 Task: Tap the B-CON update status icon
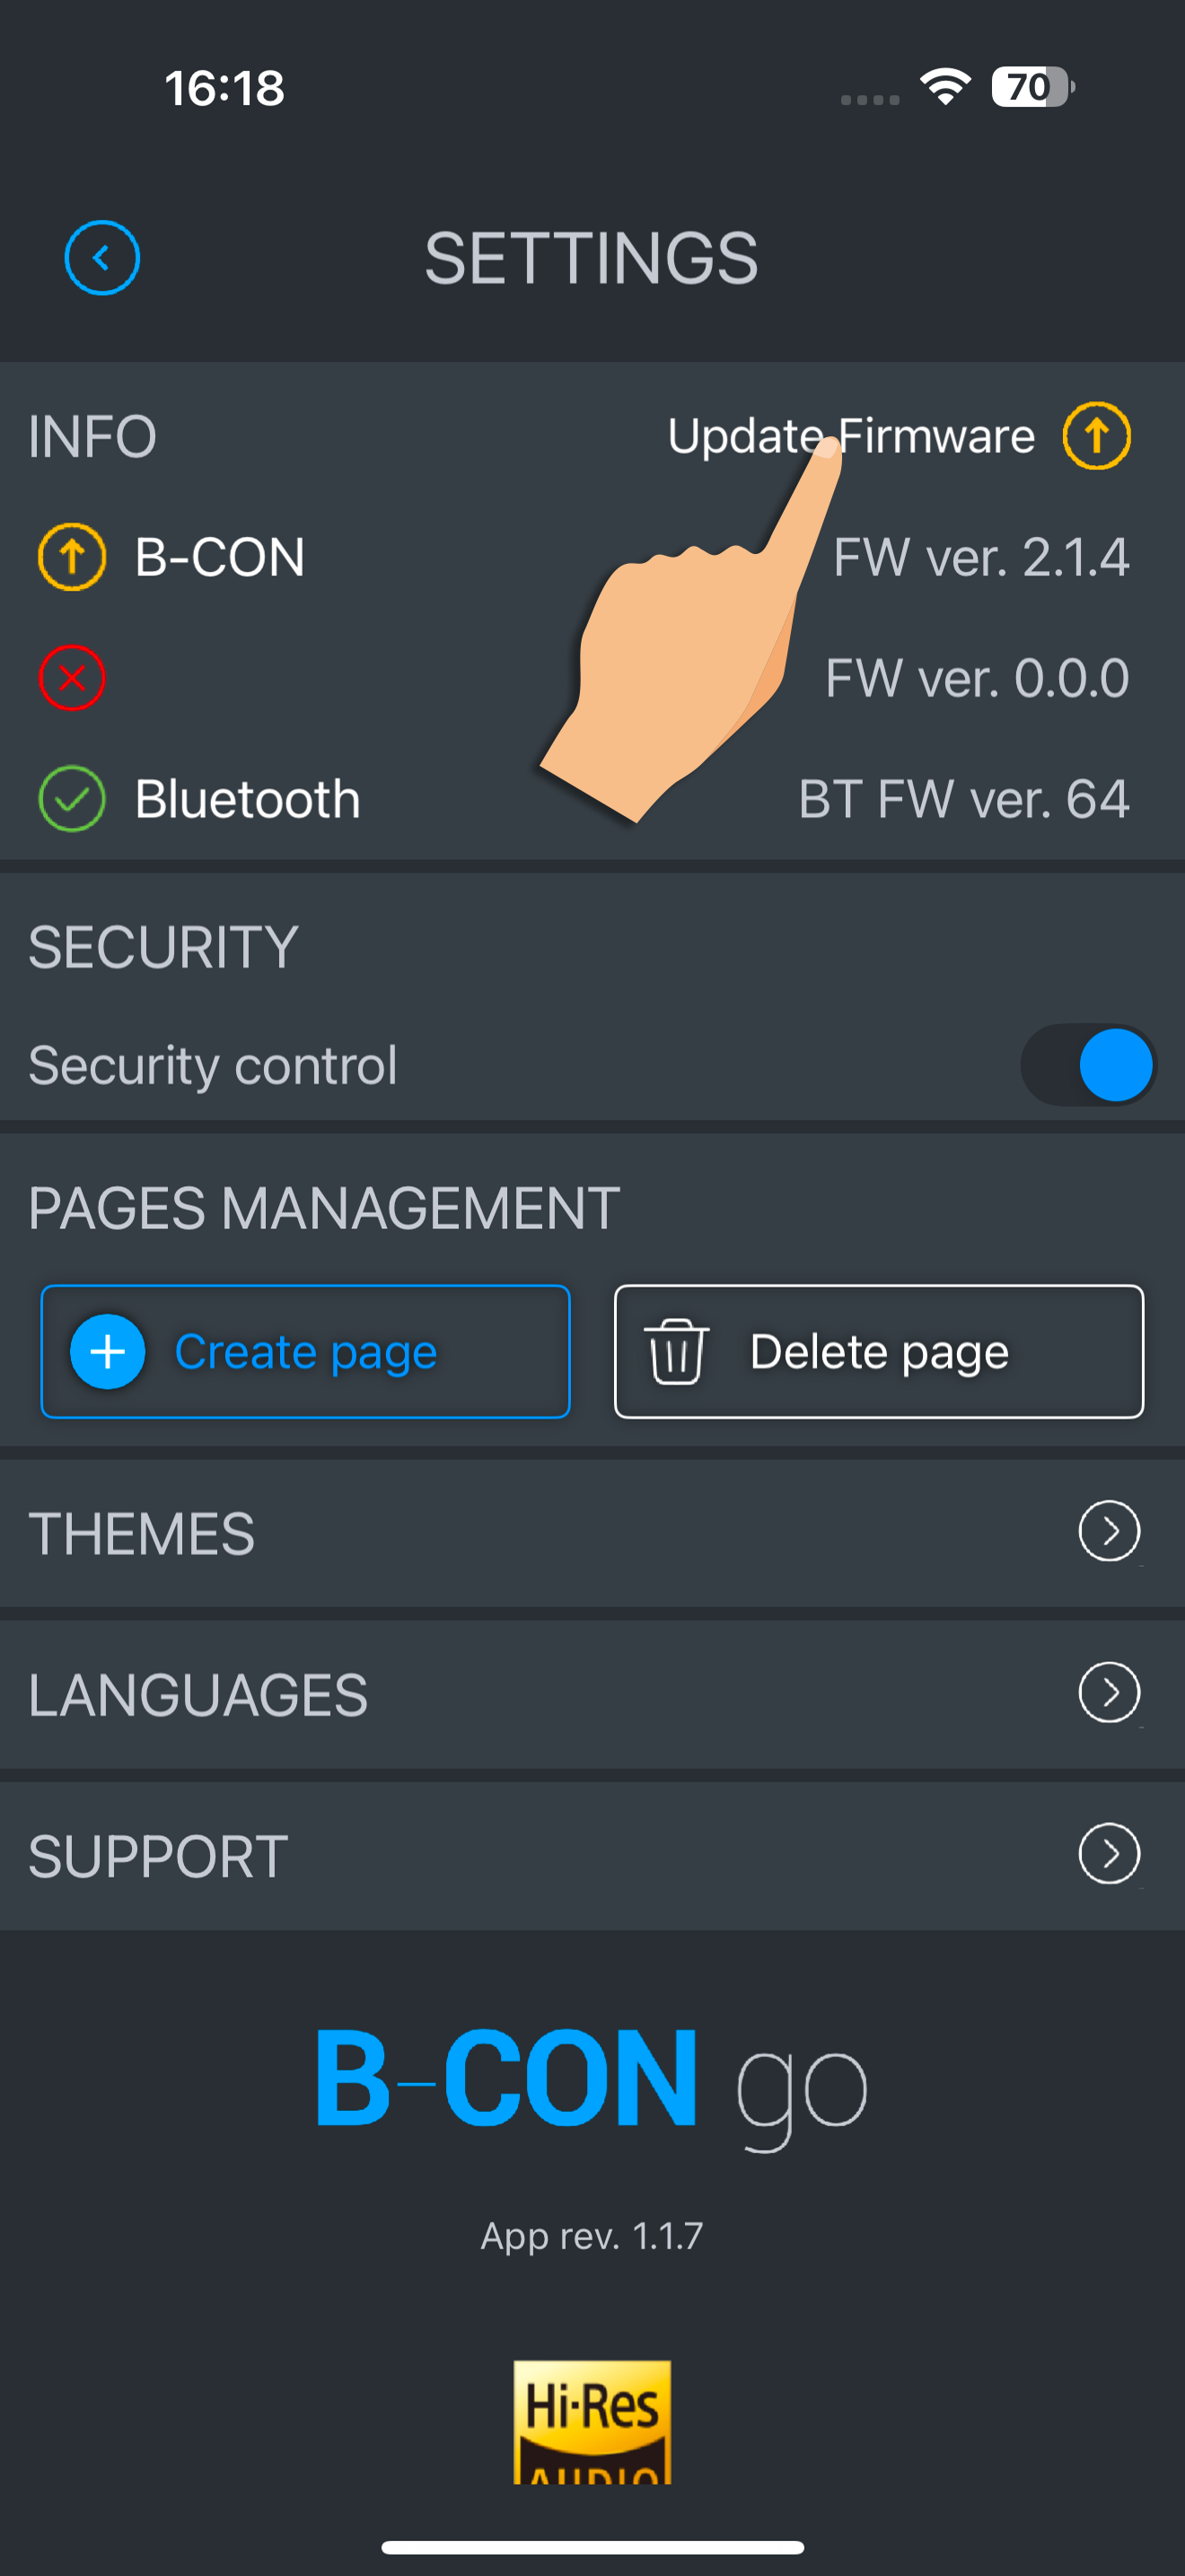(72, 557)
